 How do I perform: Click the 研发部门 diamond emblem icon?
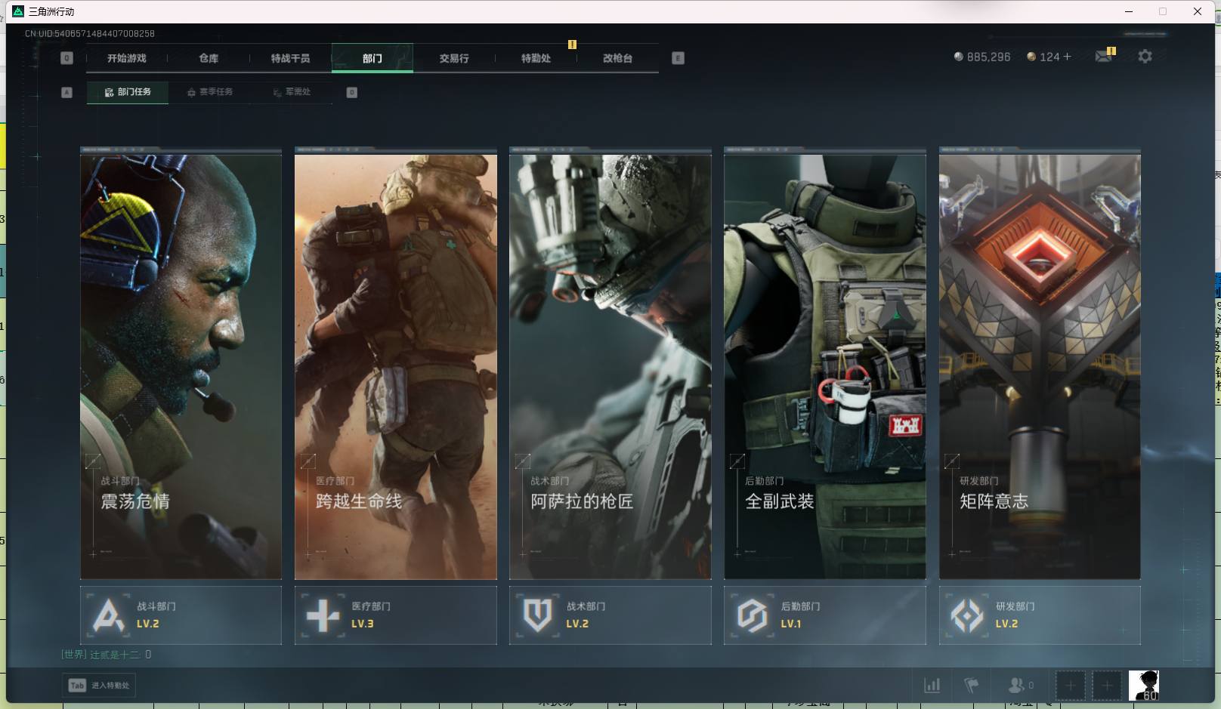tap(967, 615)
